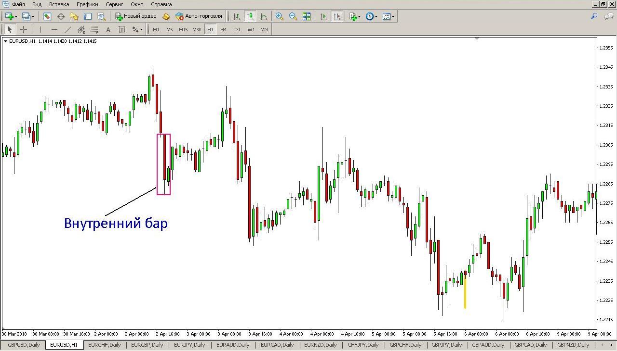Select the Trendline drawing tool

tap(67, 29)
